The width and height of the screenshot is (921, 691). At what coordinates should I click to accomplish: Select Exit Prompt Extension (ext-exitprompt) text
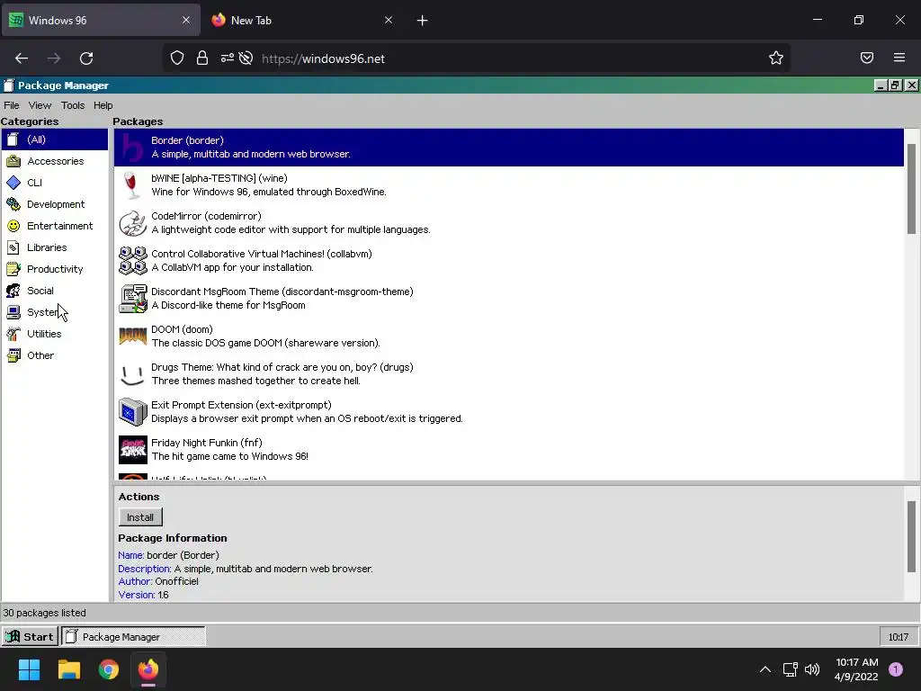click(x=241, y=406)
